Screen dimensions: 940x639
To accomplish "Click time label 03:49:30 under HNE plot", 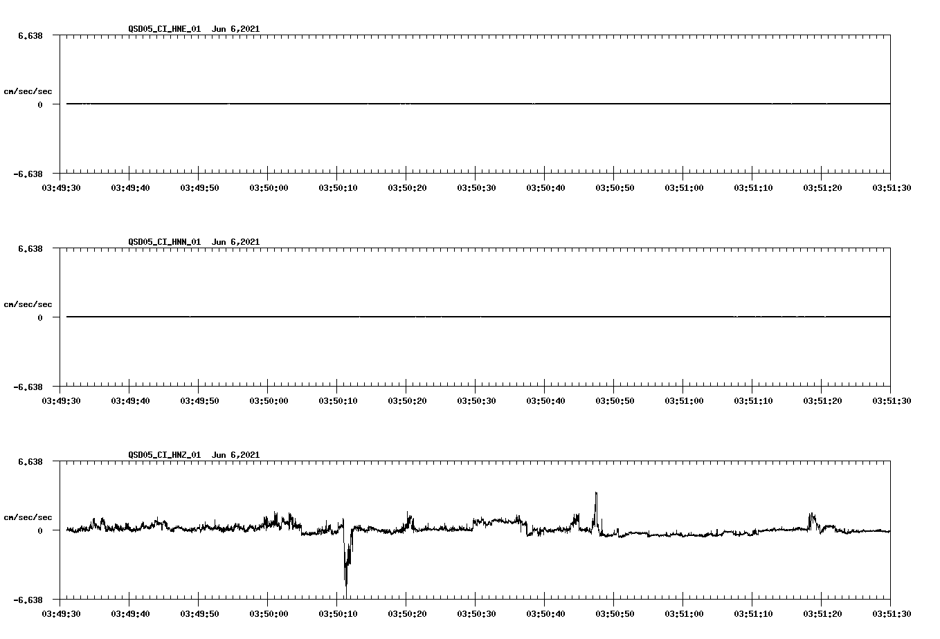I will tap(61, 188).
